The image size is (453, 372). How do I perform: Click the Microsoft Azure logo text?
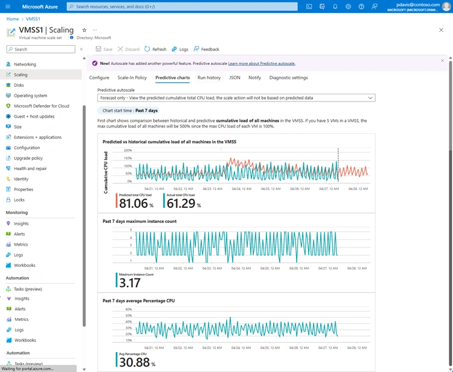pyautogui.click(x=40, y=7)
